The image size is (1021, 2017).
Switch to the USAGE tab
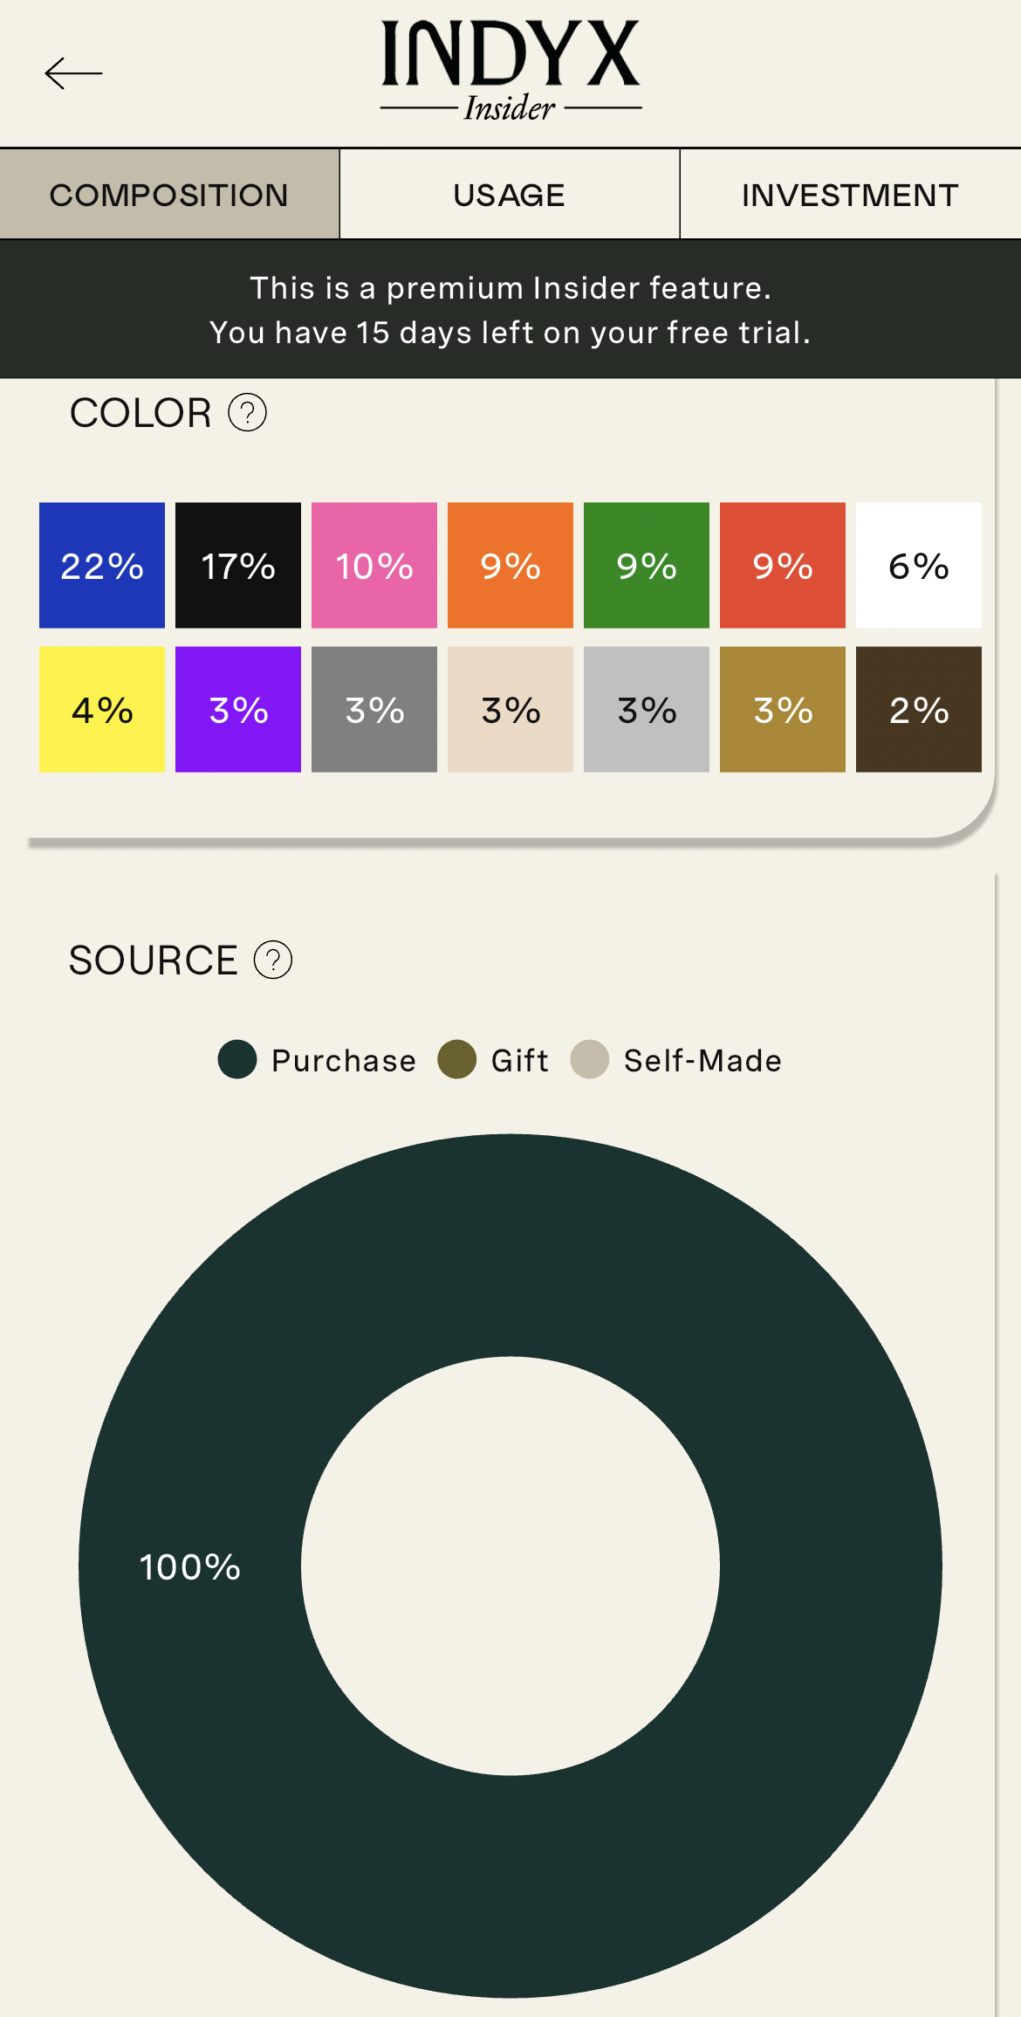coord(510,195)
